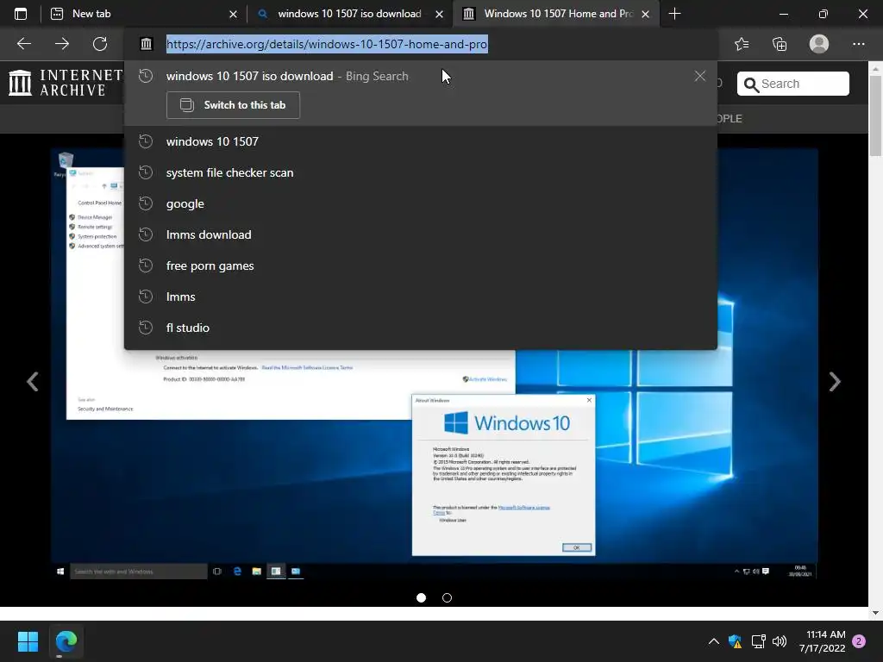883x662 pixels.
Task: Select the 'fl studio' suggestion
Action: point(420,327)
